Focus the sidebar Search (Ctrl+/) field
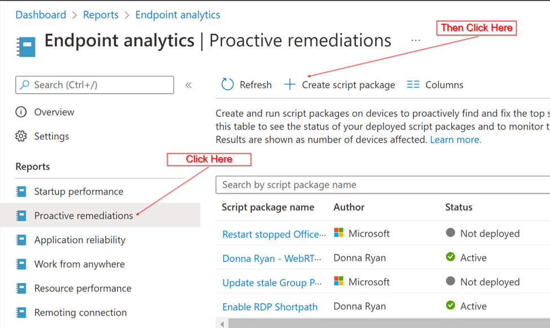Screen dimensions: 550x328 (x=95, y=85)
